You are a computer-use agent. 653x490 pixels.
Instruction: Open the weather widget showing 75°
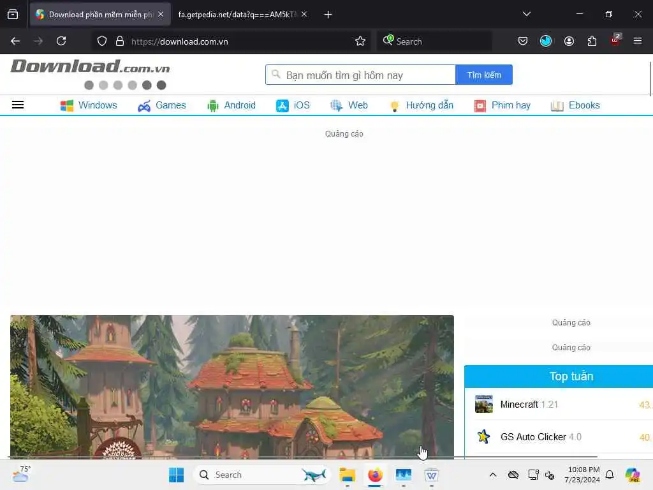click(21, 474)
